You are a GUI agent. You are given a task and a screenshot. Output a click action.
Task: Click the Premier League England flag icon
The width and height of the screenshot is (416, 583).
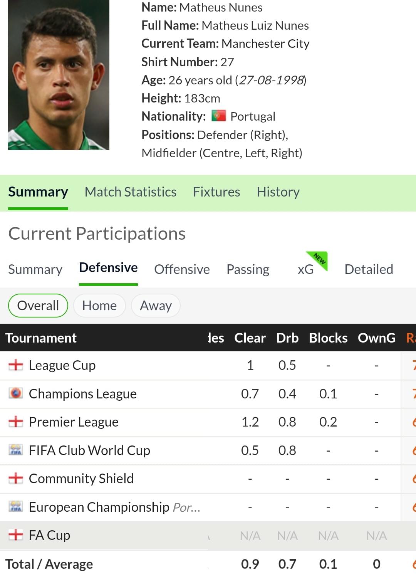click(16, 422)
